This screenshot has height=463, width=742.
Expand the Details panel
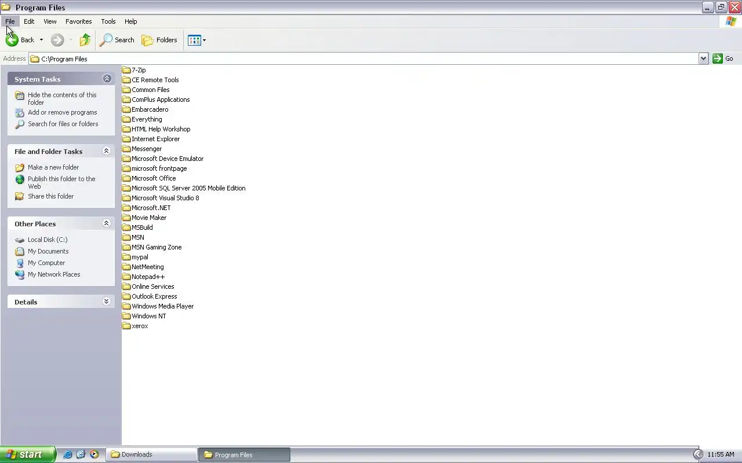coord(107,302)
